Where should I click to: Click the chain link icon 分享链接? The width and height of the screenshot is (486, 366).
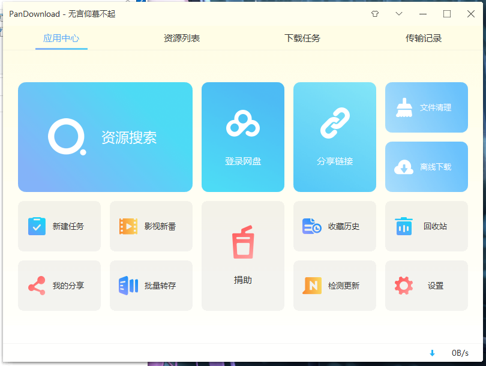click(x=335, y=123)
